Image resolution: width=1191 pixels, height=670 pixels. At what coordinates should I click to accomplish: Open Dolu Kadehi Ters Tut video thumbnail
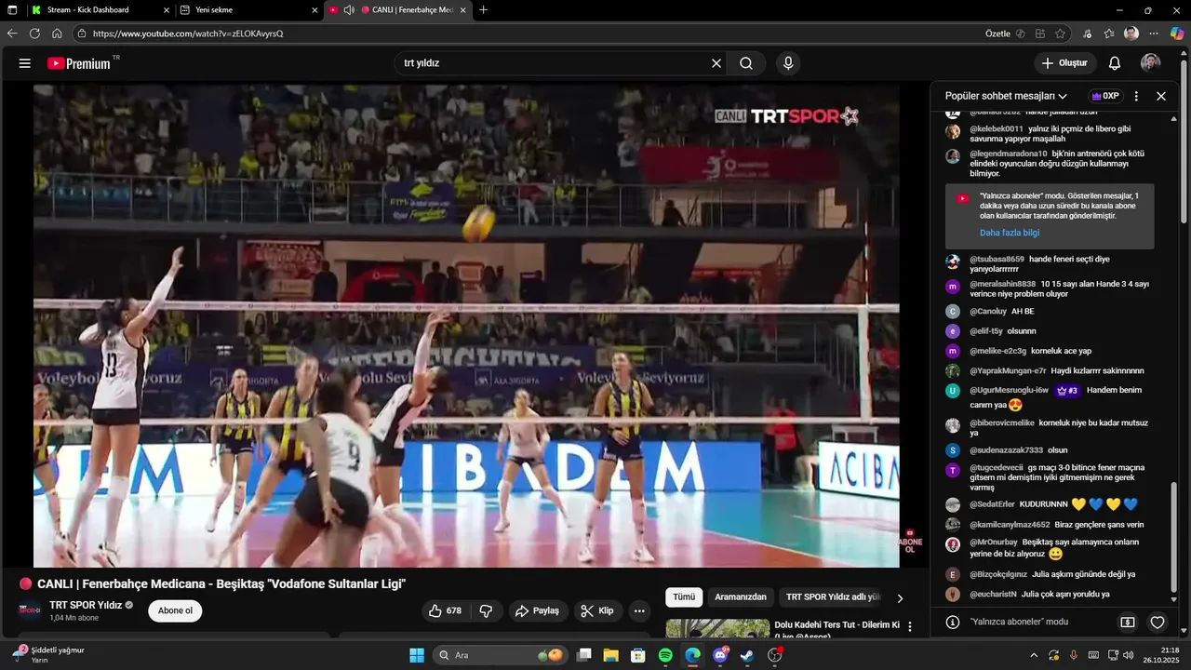coord(717,628)
